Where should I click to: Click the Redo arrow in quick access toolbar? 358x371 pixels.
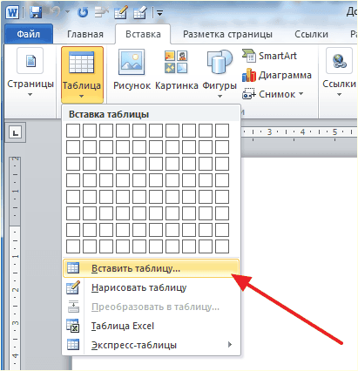click(83, 13)
